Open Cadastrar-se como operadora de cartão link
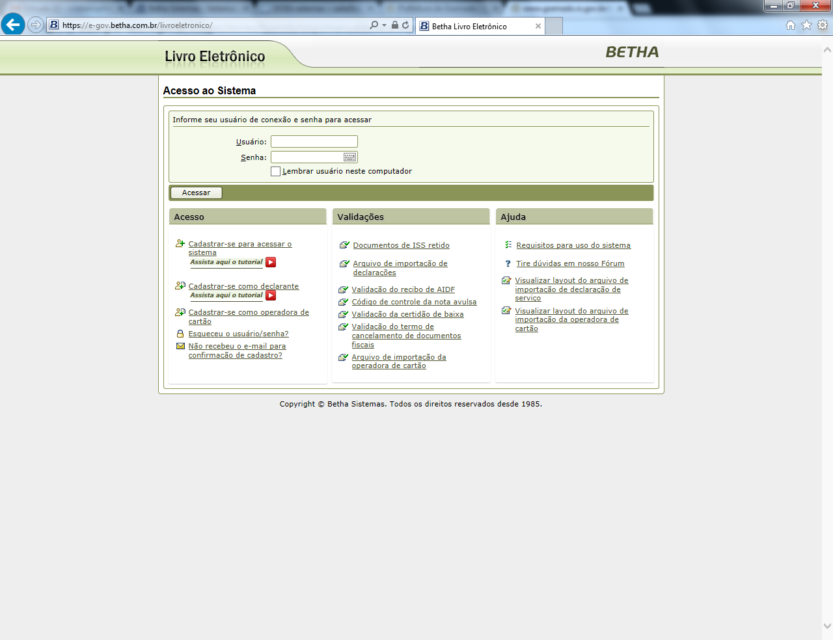The width and height of the screenshot is (833, 640). pos(249,317)
